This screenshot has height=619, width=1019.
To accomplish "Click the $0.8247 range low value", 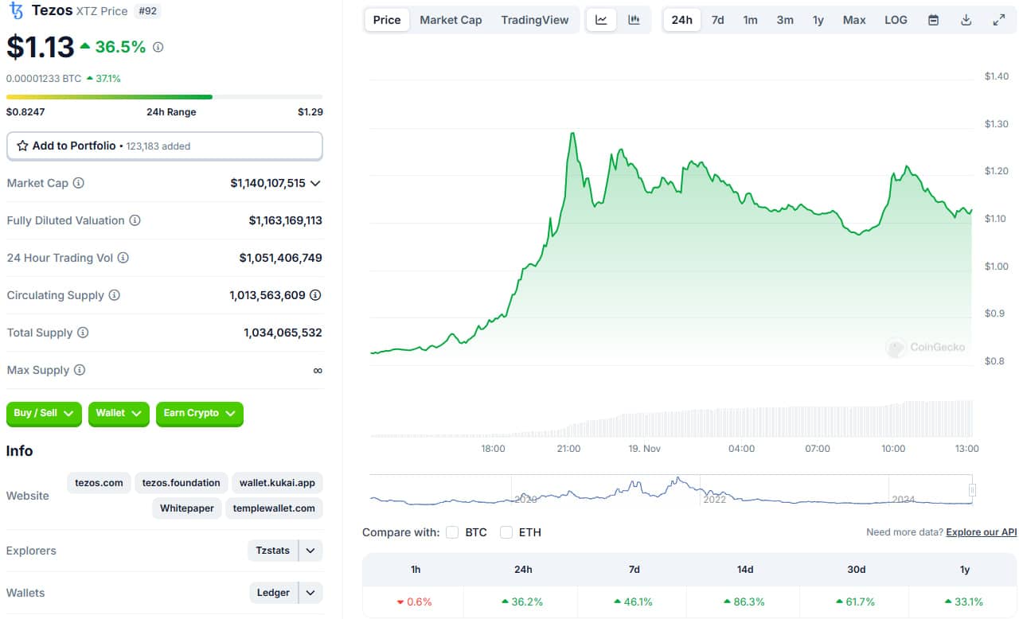I will [25, 112].
